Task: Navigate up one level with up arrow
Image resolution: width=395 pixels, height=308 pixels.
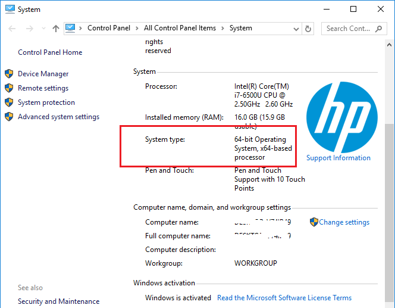Action: tap(56, 28)
